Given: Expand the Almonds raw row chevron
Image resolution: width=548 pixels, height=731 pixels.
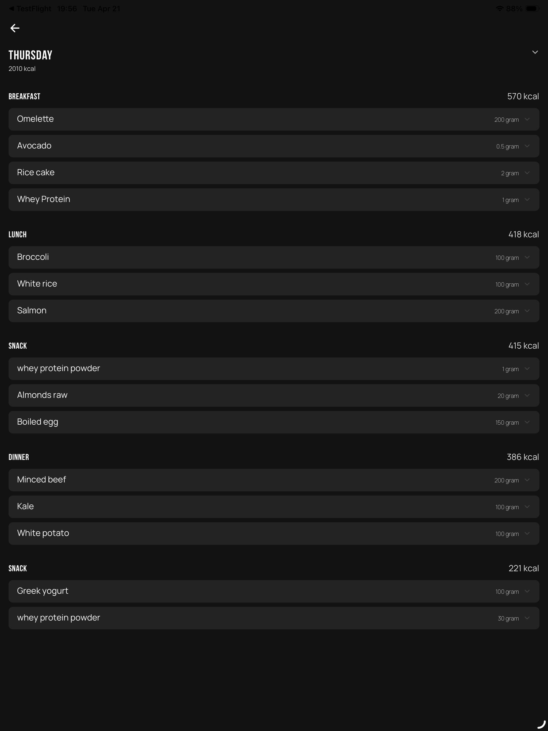Looking at the screenshot, I should (x=527, y=395).
